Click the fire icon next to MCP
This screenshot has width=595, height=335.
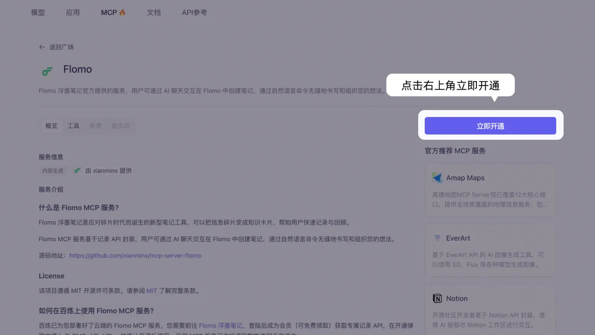122,12
